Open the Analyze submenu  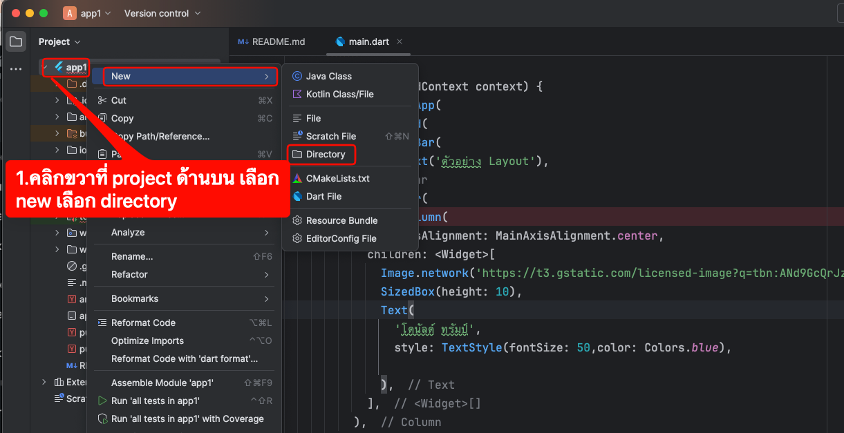(x=128, y=232)
